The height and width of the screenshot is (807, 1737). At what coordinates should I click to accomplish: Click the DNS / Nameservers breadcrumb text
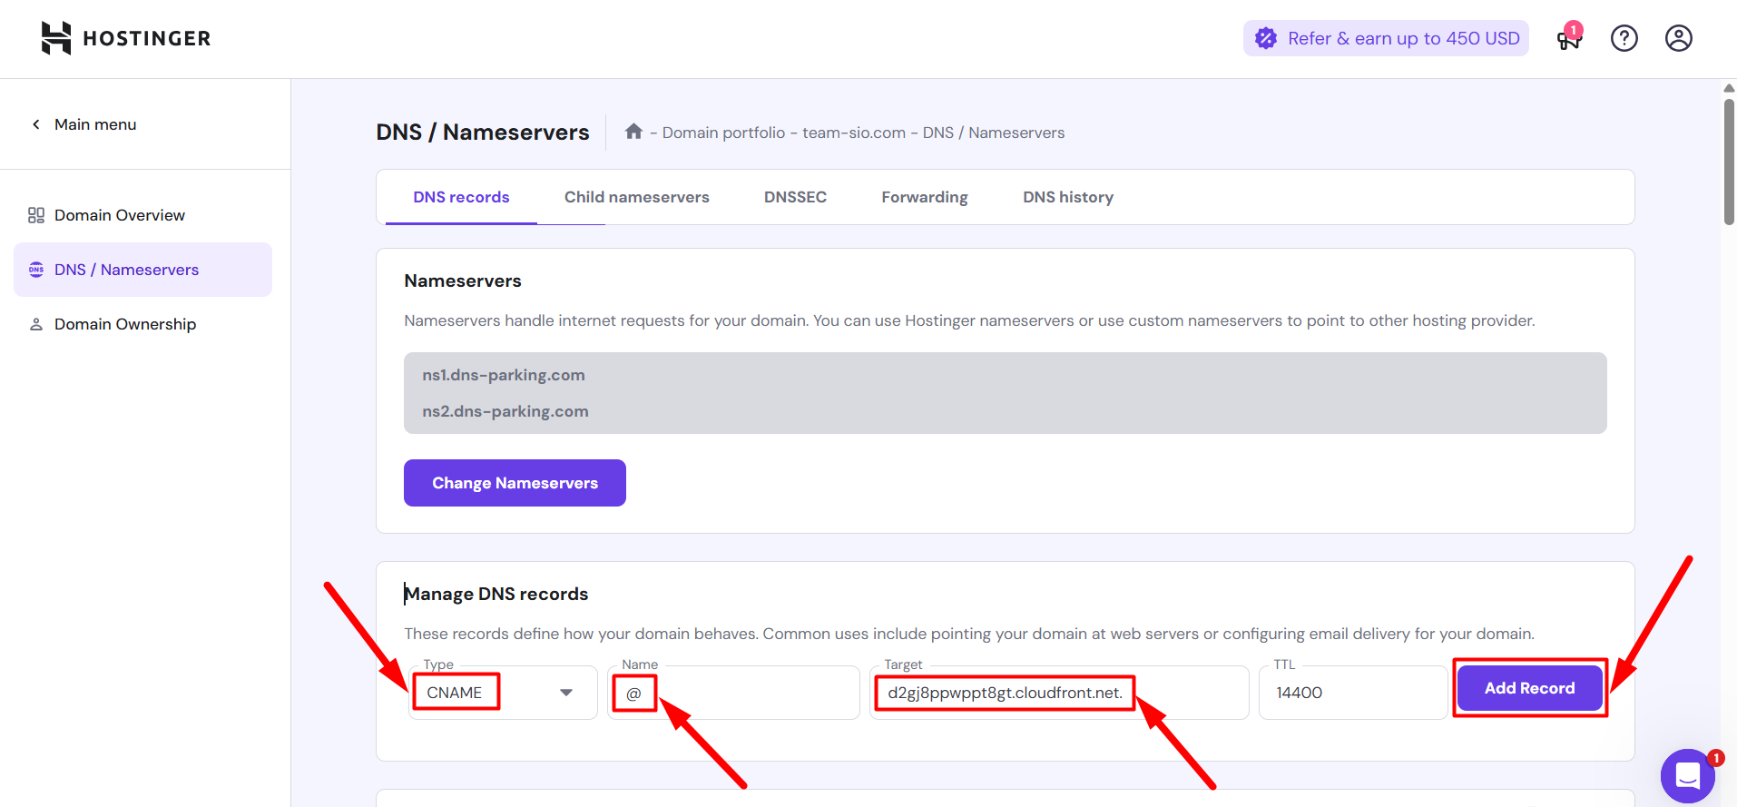click(994, 133)
